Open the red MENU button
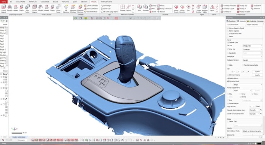This screenshot has width=265, height=145. tap(4, 2)
